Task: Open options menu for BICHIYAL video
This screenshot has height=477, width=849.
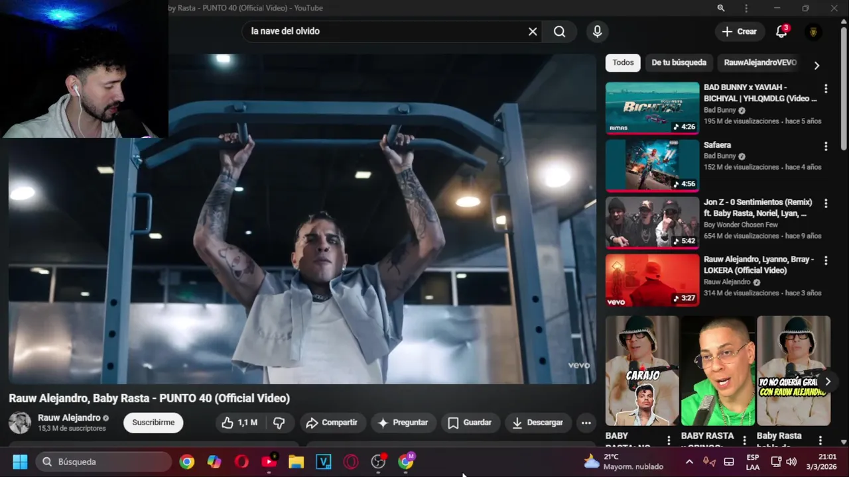Action: pos(826,88)
